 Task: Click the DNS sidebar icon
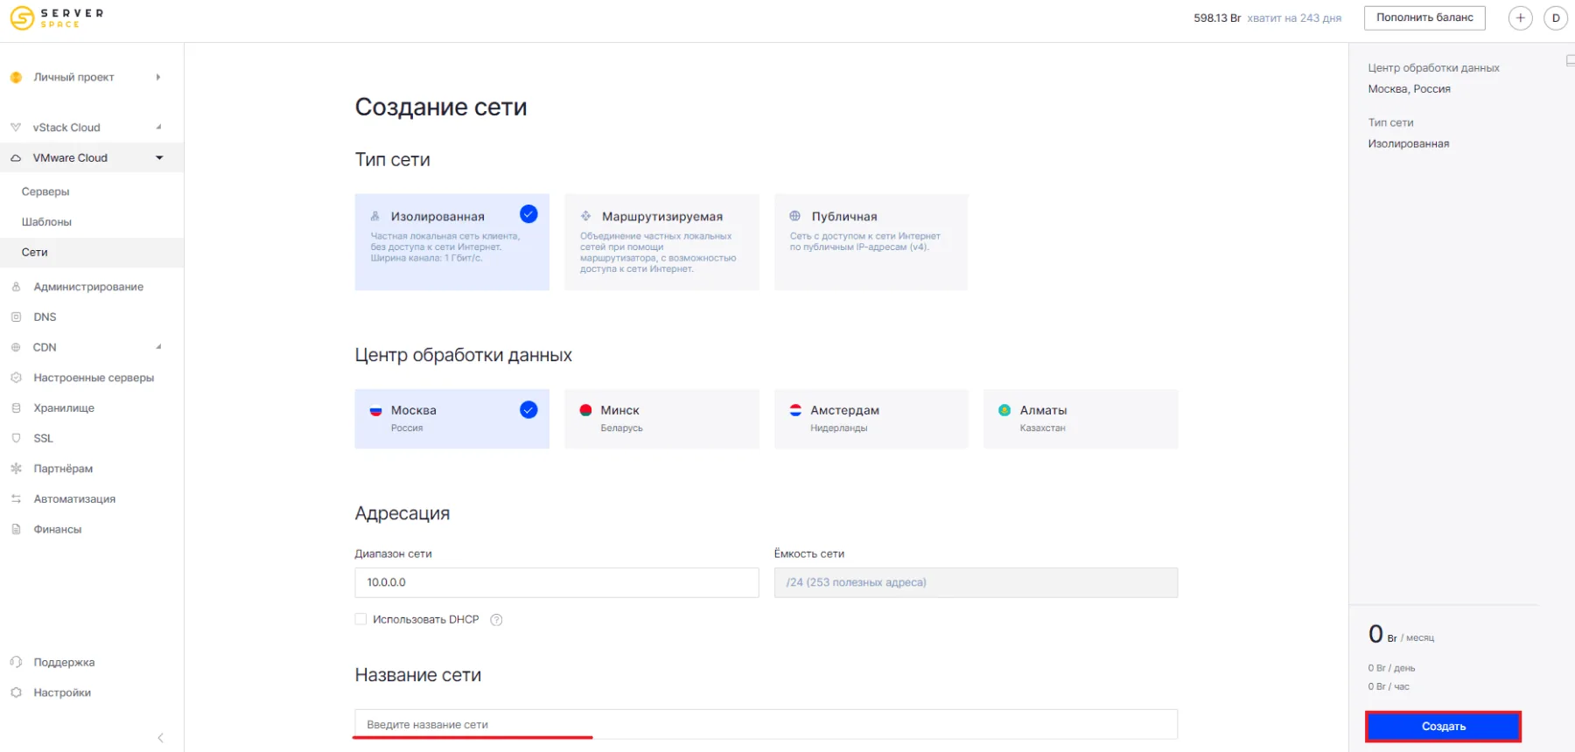pos(16,317)
